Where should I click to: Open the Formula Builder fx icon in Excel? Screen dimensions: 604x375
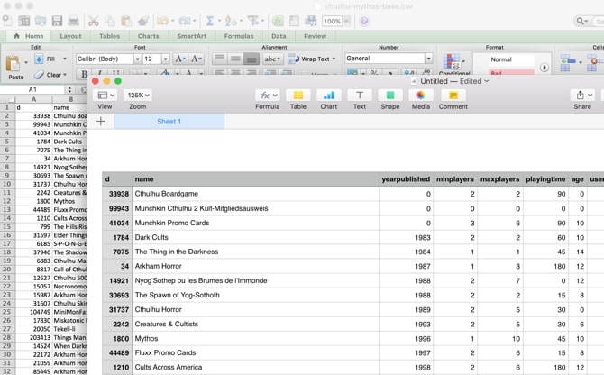click(278, 21)
